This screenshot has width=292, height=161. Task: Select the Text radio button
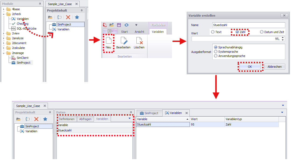pos(213,32)
